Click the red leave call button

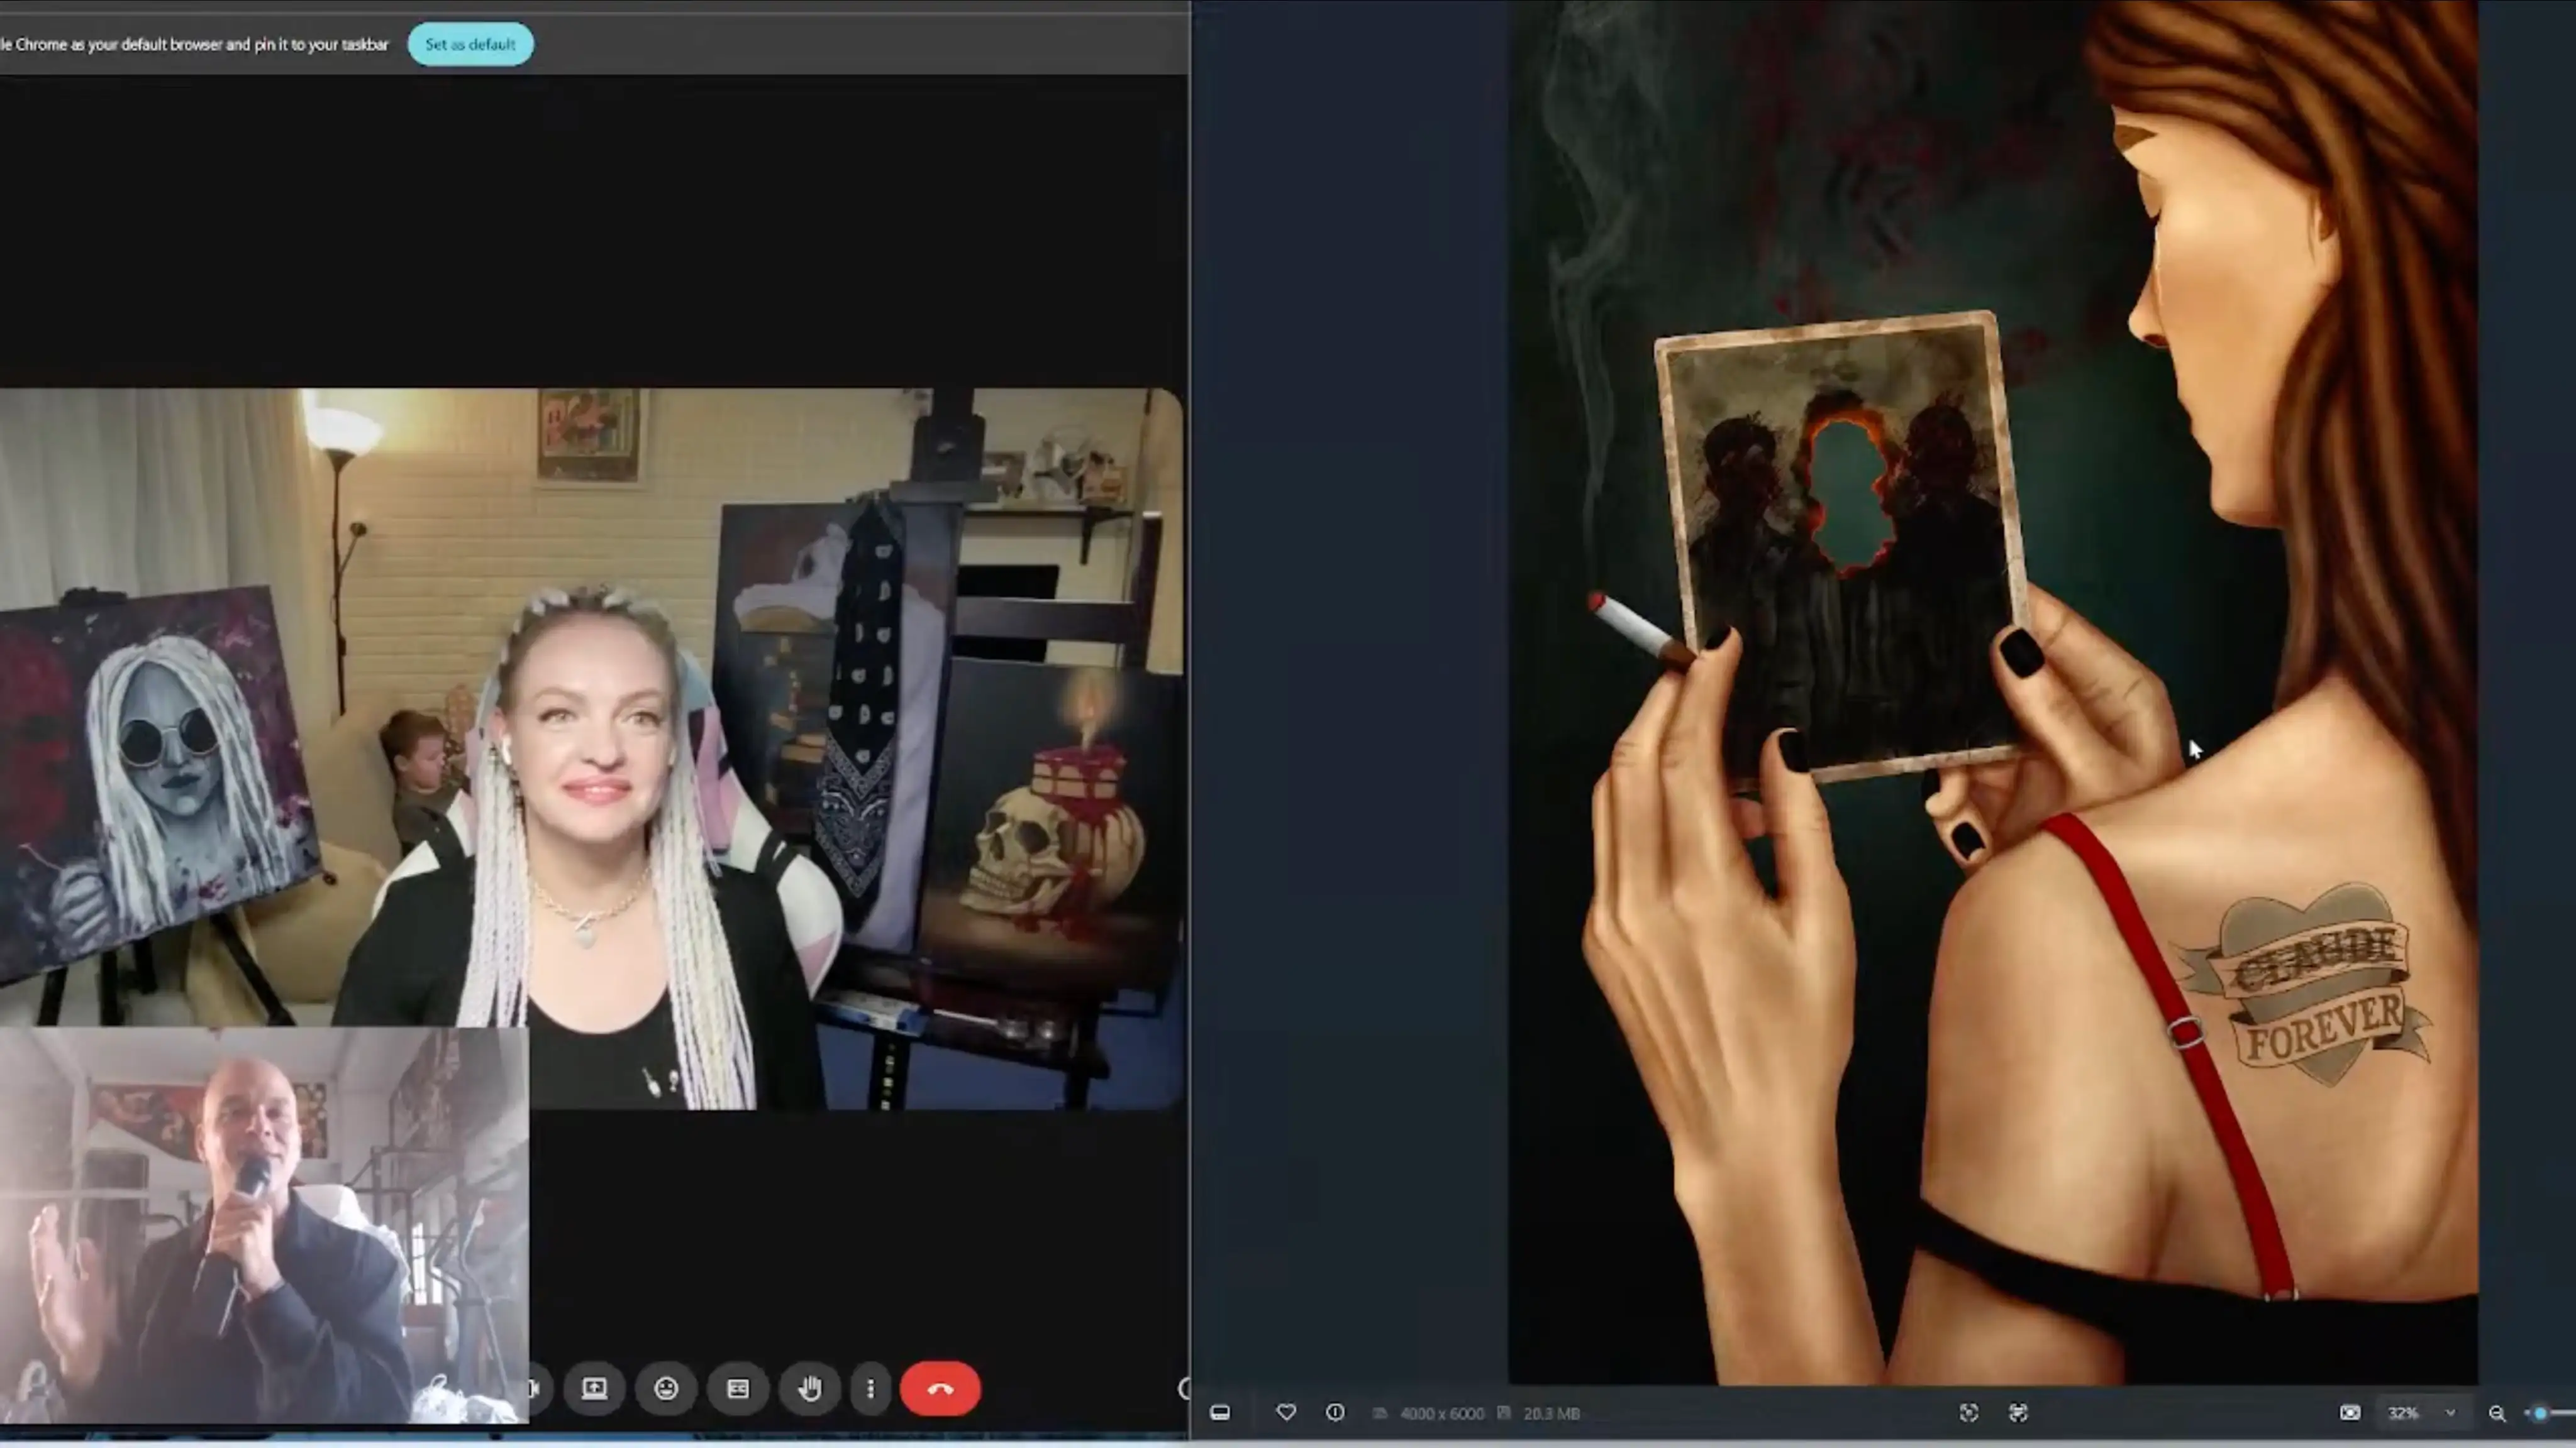click(940, 1388)
